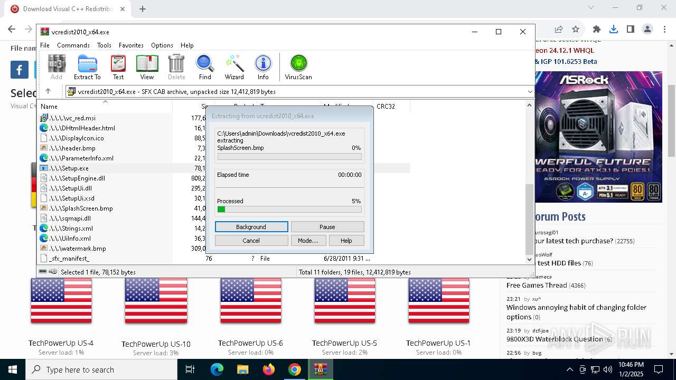Viewport: 676px width, 380px height.
Task: Go up one folder level arrow
Action: pos(48,91)
